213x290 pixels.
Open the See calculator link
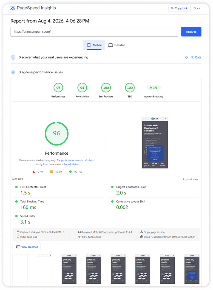coord(71,164)
